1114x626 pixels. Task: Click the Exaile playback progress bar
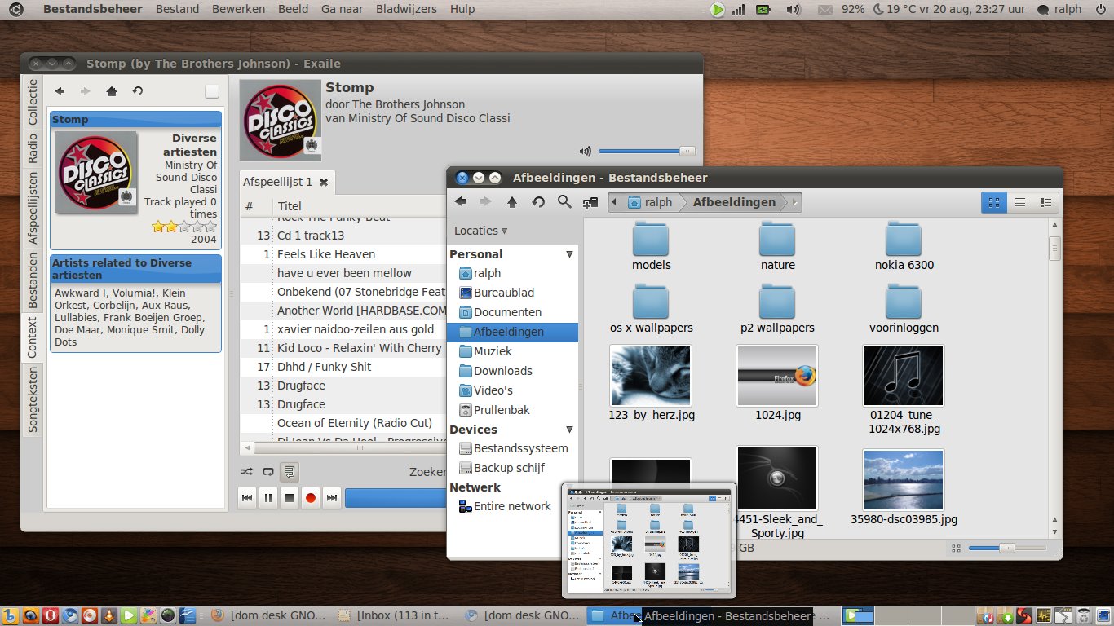point(396,498)
